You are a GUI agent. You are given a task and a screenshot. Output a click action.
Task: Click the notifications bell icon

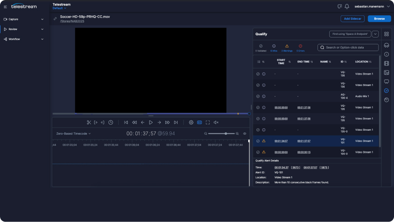pos(347,6)
